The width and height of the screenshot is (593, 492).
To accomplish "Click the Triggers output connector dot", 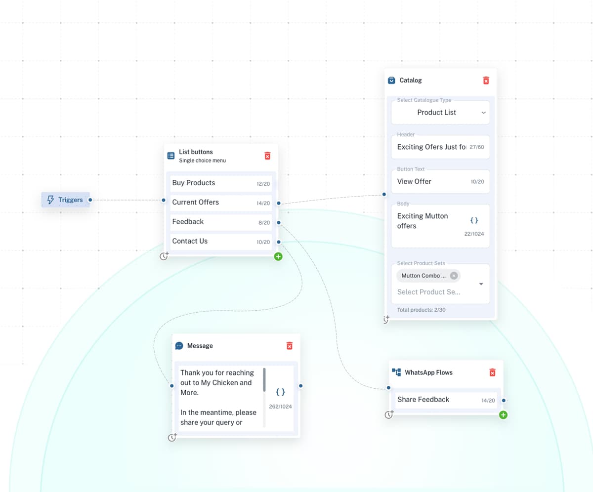I will click(90, 200).
